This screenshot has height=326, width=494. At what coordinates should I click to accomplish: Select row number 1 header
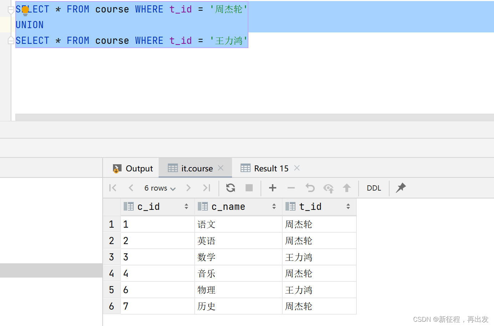tap(112, 224)
